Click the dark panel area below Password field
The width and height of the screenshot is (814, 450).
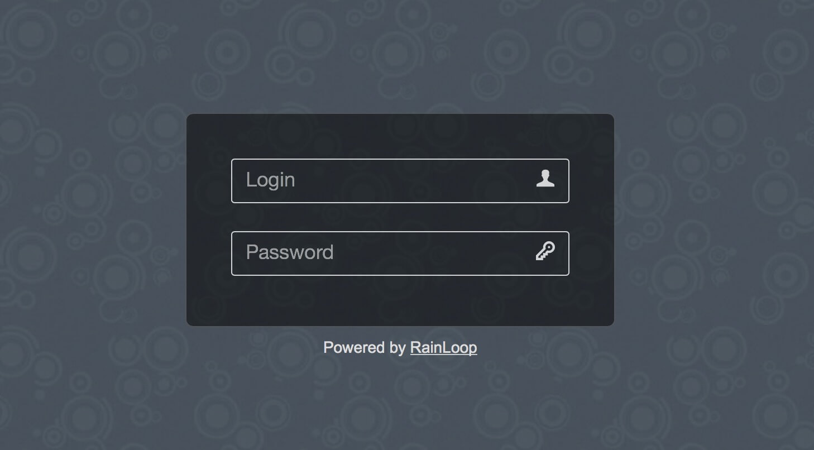[x=400, y=300]
